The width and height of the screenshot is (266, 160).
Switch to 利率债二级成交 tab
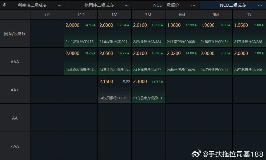pos(32,5)
